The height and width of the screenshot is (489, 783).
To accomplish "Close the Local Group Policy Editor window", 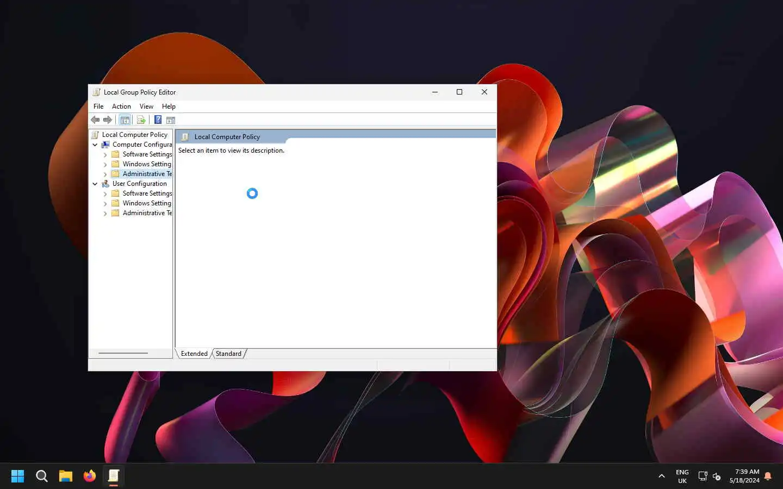I will click(x=484, y=92).
